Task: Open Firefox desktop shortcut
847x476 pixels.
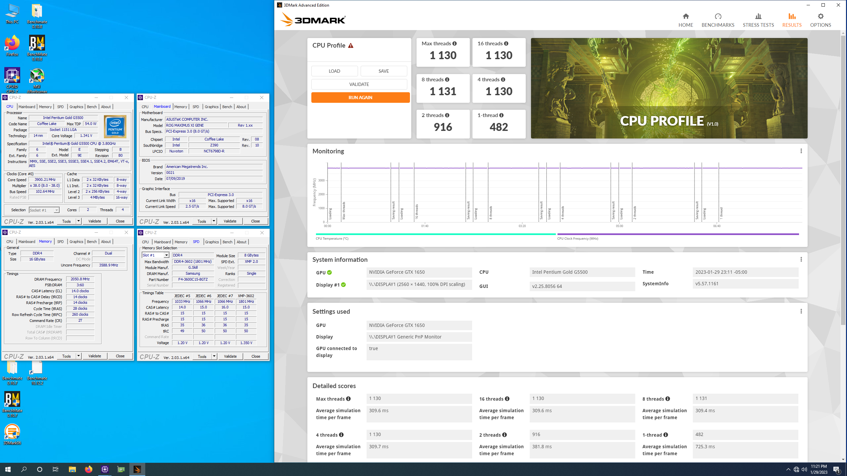Action: click(12, 46)
